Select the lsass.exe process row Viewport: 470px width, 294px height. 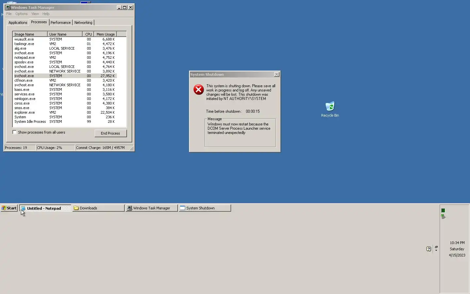(x=65, y=90)
